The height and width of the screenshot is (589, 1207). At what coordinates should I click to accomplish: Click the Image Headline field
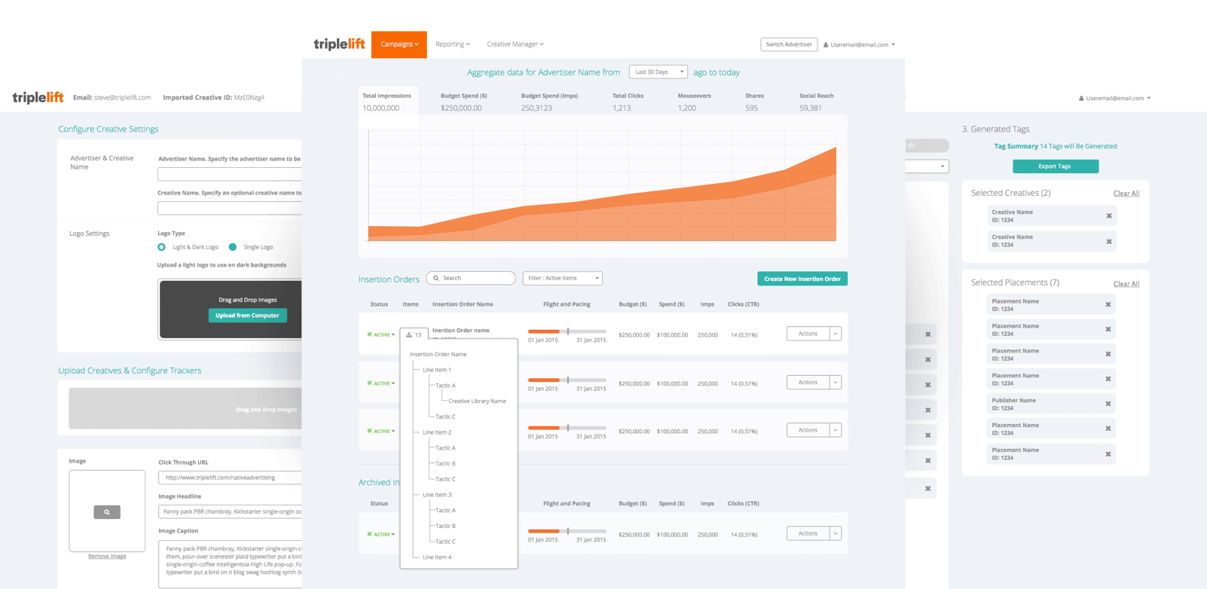pyautogui.click(x=230, y=511)
